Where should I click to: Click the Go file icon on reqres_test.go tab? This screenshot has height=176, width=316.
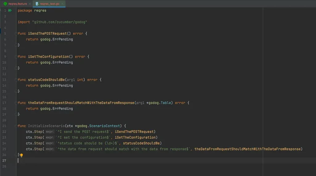tap(37, 4)
